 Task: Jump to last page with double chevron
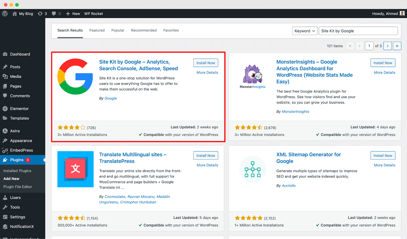point(397,46)
